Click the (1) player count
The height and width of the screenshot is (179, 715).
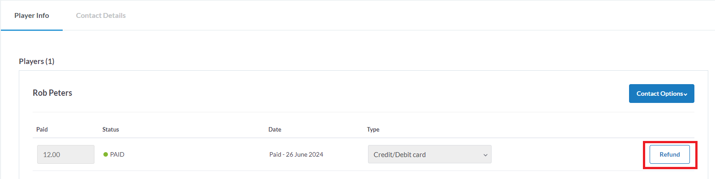[50, 61]
